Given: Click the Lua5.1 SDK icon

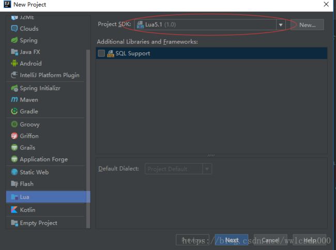Looking at the screenshot, I should coord(140,25).
